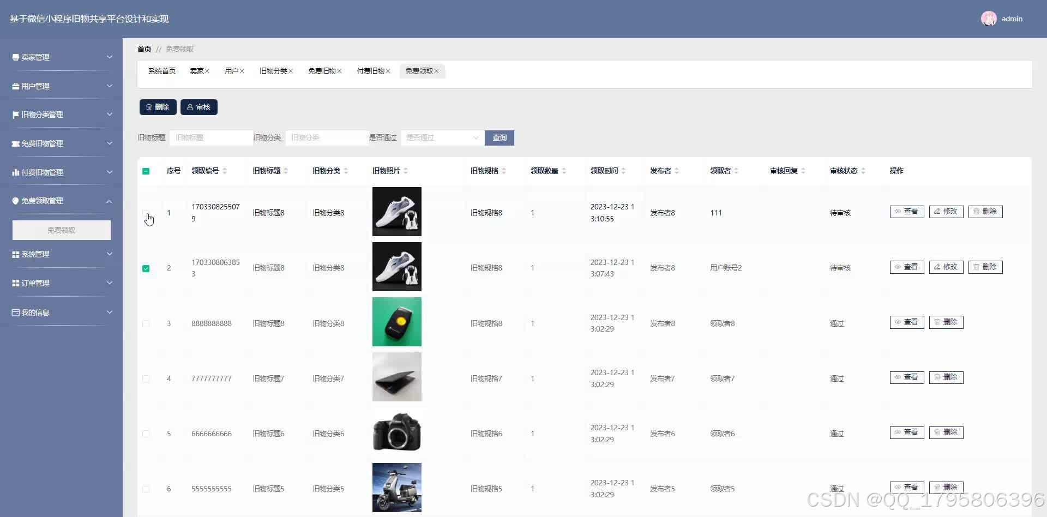The width and height of the screenshot is (1047, 517).
Task: Check the row 6 checkbox for 5555555555
Action: [146, 489]
